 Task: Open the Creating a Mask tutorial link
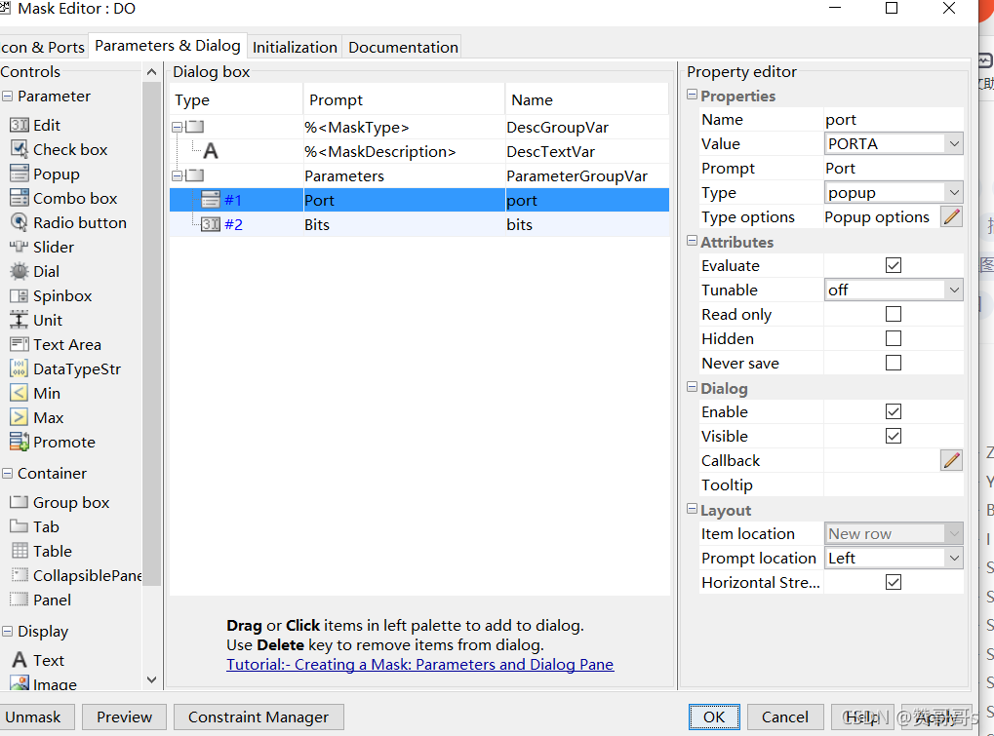pyautogui.click(x=419, y=665)
